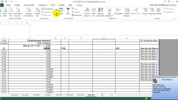Select sheet tab T03.2017

coord(36,95)
